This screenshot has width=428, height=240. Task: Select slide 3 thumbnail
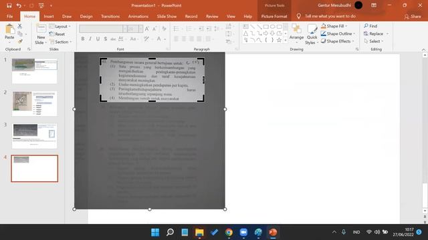point(34,136)
